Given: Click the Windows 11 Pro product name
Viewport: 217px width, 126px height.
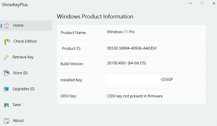Looking at the screenshot, I should pyautogui.click(x=121, y=32).
